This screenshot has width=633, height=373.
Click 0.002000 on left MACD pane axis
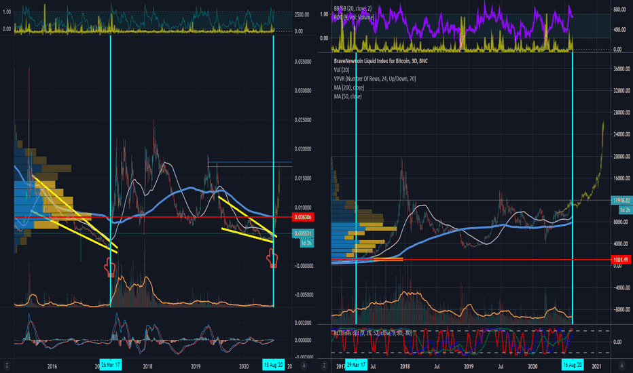[x=303, y=323]
